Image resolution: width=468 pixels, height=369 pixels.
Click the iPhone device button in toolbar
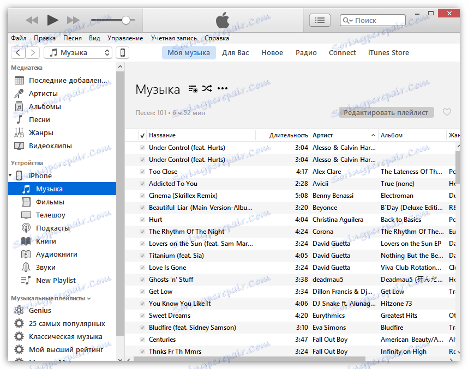122,53
